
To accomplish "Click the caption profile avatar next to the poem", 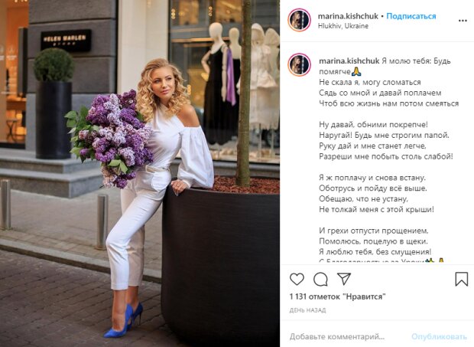I will pos(299,64).
